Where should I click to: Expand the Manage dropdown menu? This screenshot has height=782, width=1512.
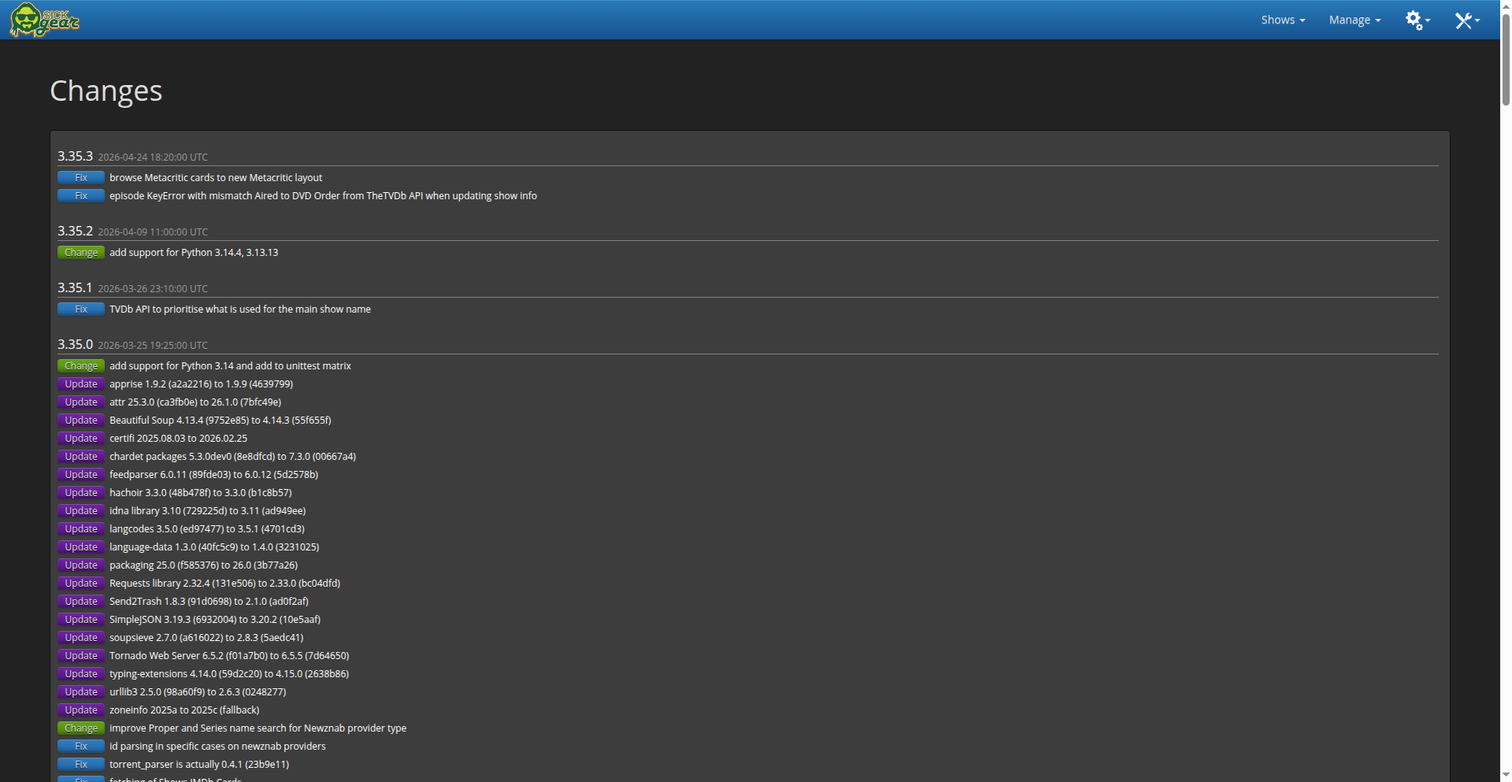click(x=1354, y=20)
